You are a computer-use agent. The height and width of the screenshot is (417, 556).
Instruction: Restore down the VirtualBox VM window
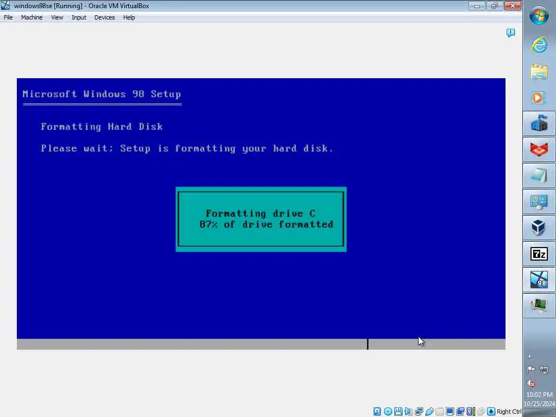[x=495, y=5]
